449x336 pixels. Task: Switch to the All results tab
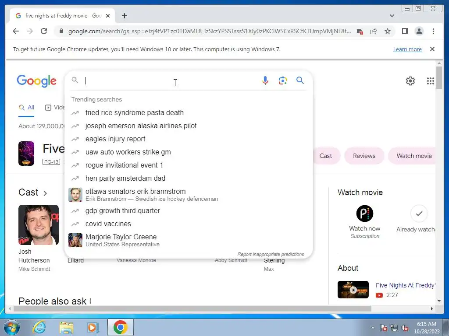[26, 108]
